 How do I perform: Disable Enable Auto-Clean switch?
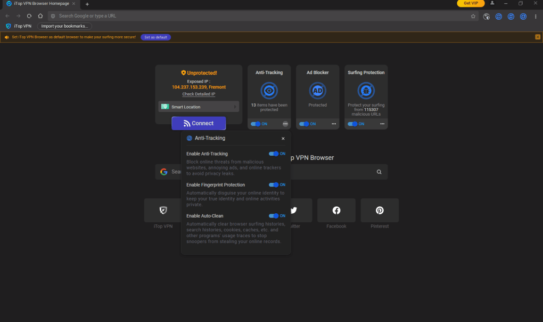point(274,215)
